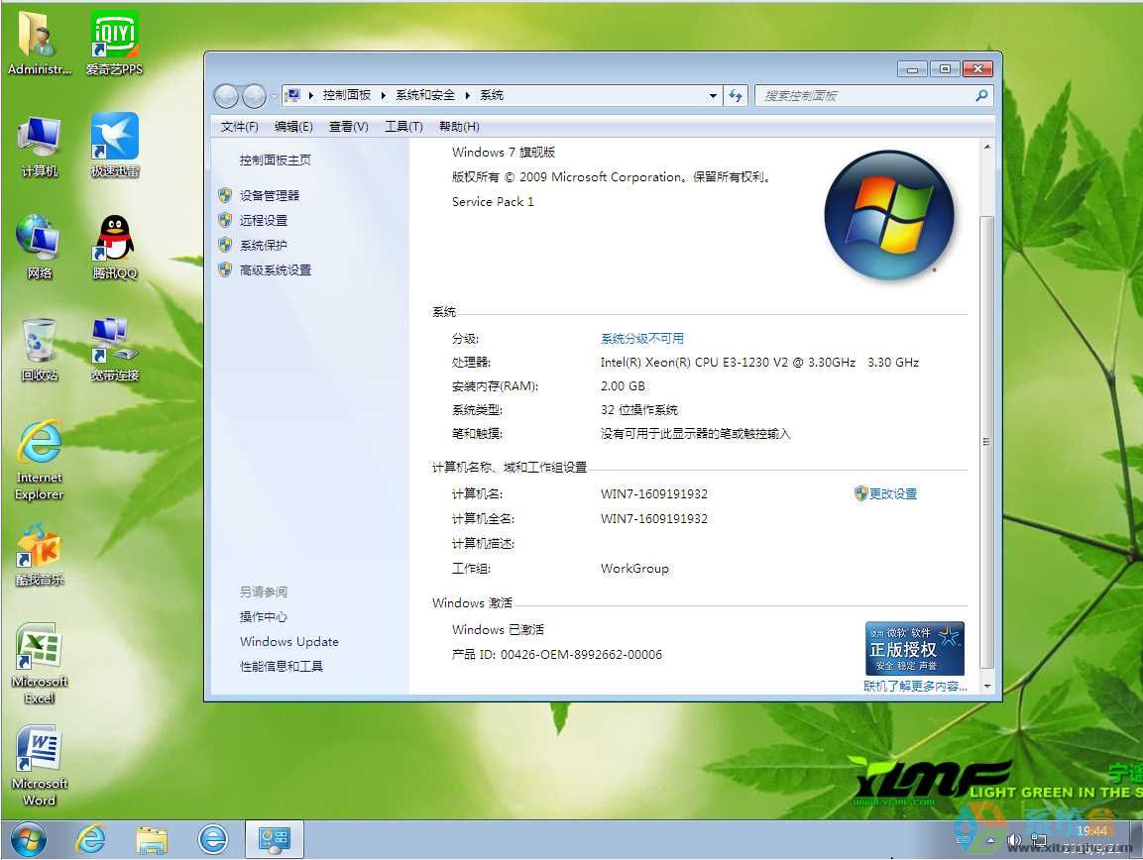The image size is (1143, 860).
Task: Show hidden tray icons arrow
Action: tap(990, 840)
